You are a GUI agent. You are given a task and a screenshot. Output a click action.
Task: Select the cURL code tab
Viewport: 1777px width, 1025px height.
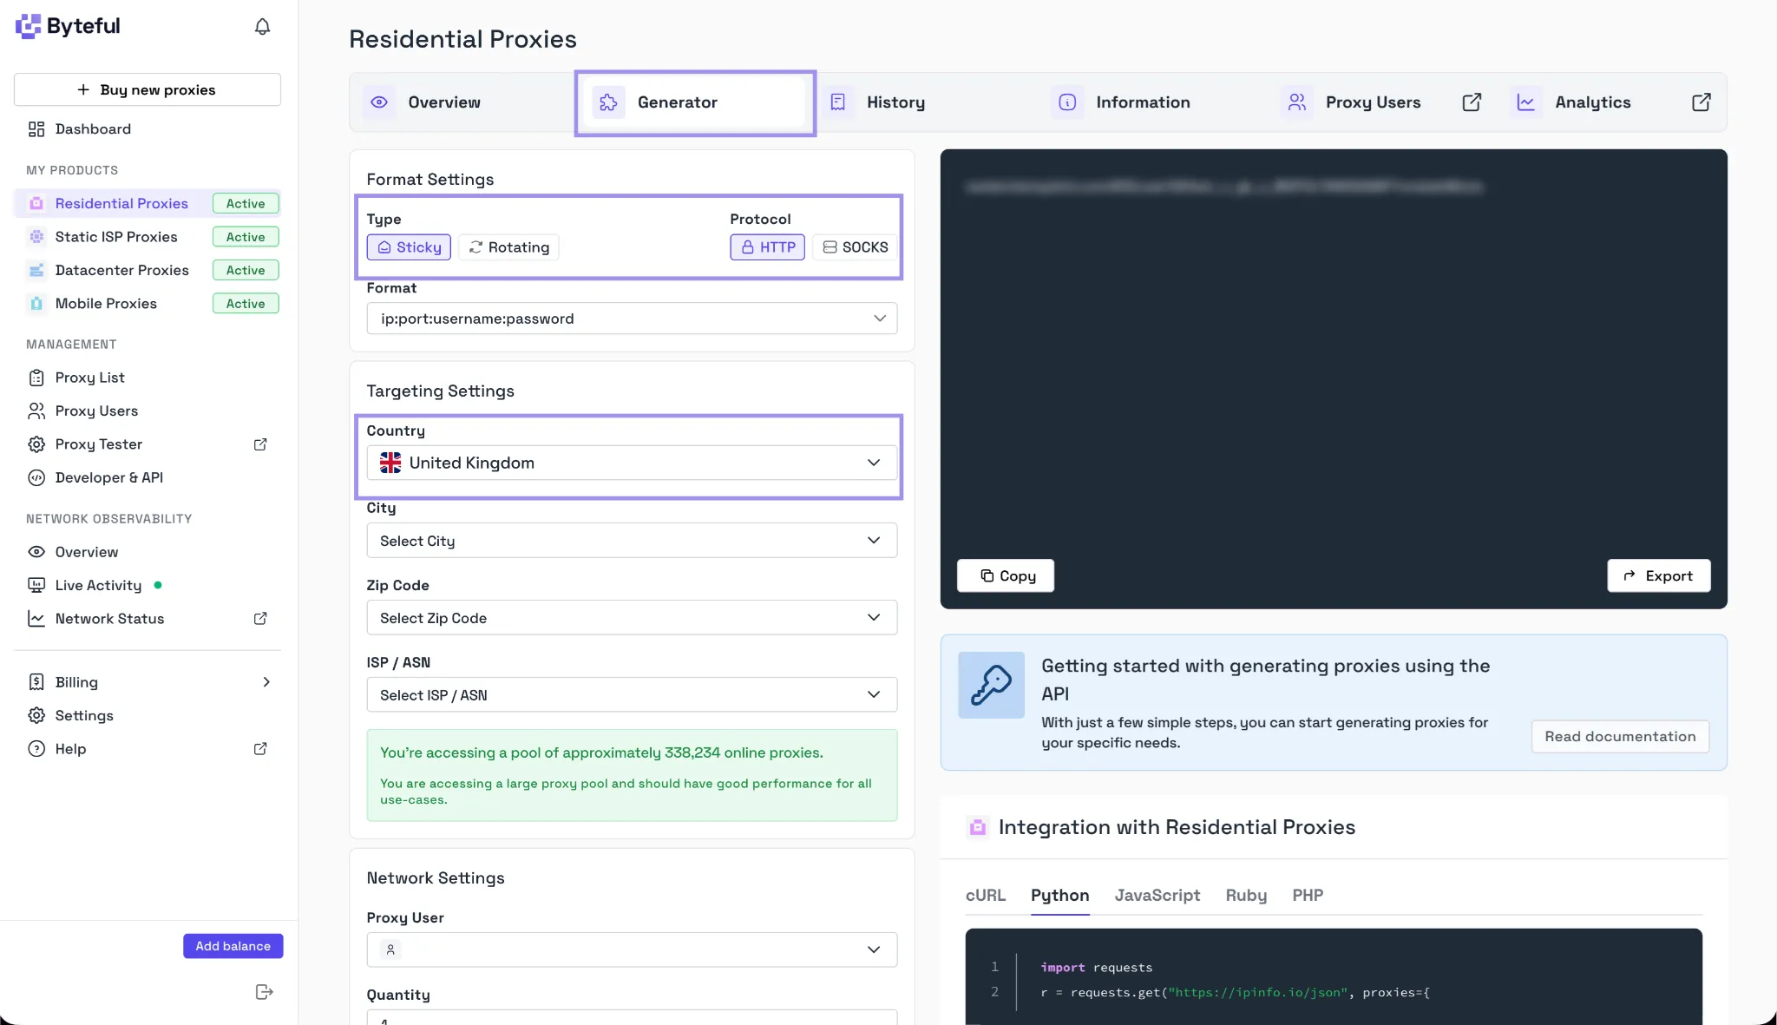[x=986, y=896]
